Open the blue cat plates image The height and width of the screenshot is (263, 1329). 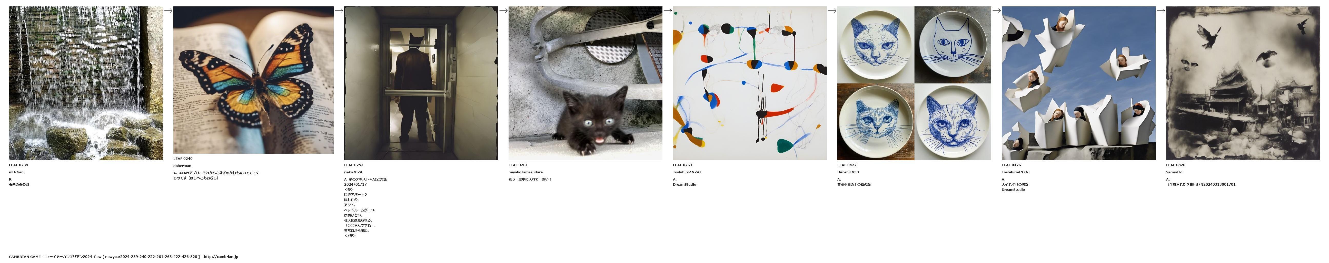[914, 83]
